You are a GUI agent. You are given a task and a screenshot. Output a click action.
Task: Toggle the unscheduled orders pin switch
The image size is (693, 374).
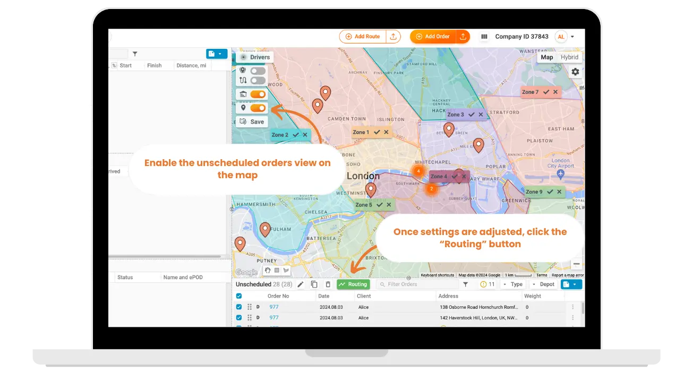(258, 108)
